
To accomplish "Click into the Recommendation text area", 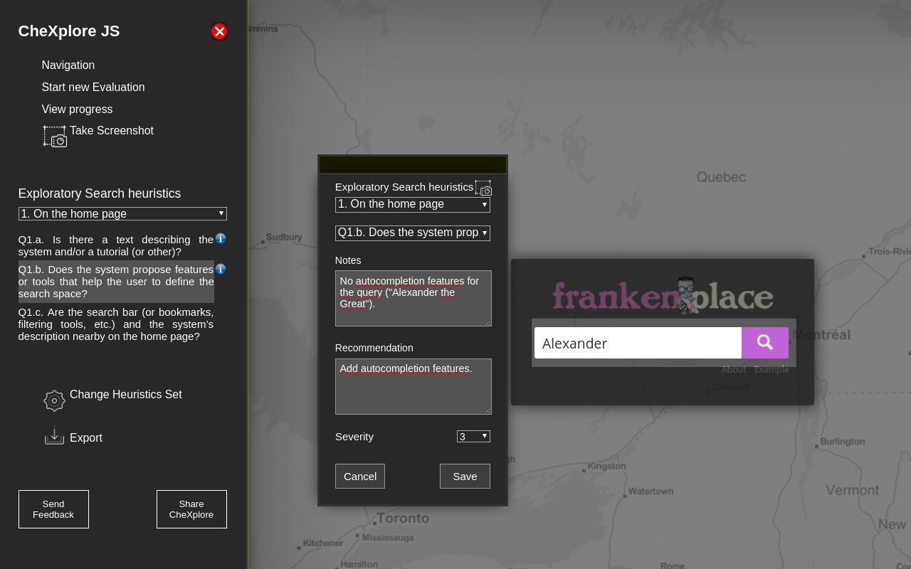I will pyautogui.click(x=414, y=386).
